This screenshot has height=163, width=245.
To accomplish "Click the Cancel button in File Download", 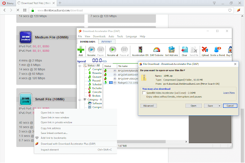I will pyautogui.click(x=230, y=106).
